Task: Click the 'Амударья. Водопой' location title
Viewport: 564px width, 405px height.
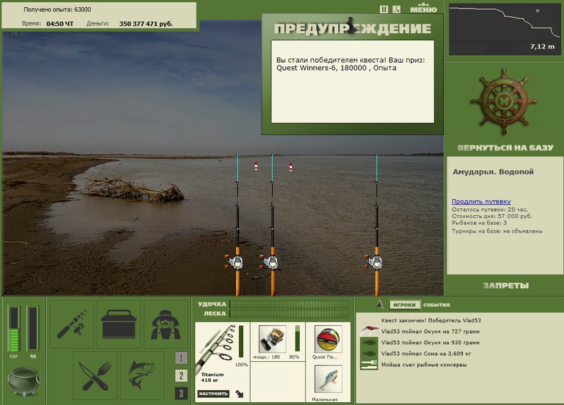Action: 493,171
